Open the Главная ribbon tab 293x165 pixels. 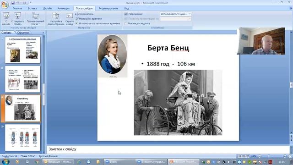click(x=17, y=8)
